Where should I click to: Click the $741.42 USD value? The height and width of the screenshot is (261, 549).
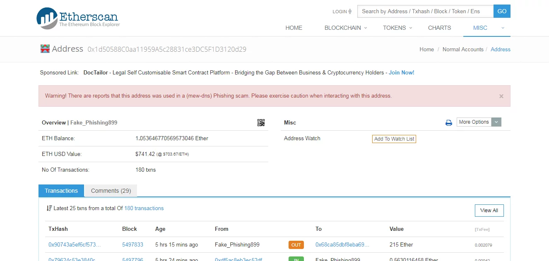point(145,154)
